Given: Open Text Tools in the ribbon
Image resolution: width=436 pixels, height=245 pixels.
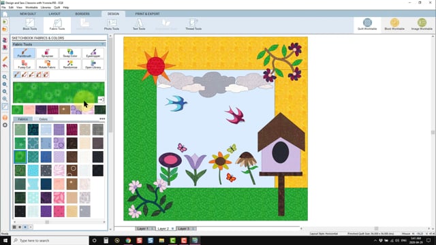Looking at the screenshot, I should 139,24.
